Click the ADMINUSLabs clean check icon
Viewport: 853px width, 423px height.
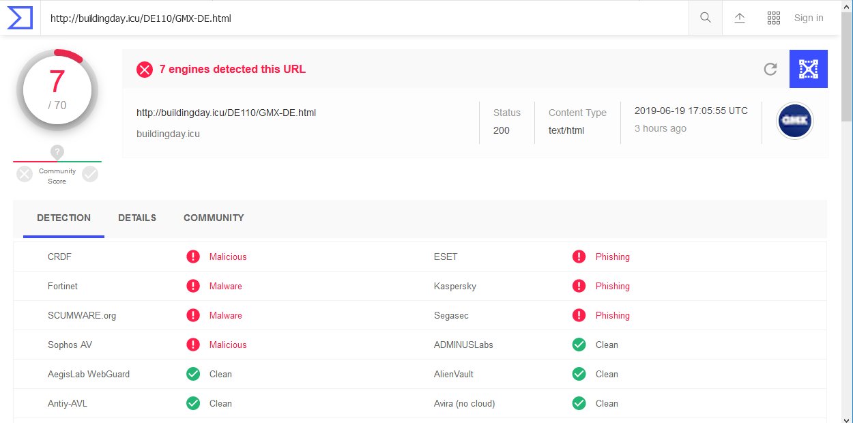tap(579, 345)
